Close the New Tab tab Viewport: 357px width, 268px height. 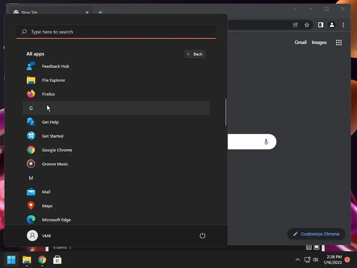(87, 12)
